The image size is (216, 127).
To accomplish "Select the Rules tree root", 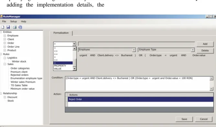I will tap(6, 54).
